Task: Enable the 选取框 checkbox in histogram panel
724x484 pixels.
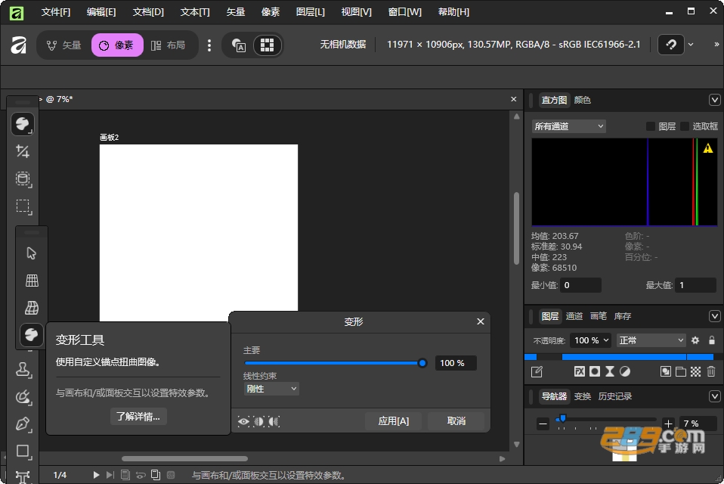Action: click(684, 126)
